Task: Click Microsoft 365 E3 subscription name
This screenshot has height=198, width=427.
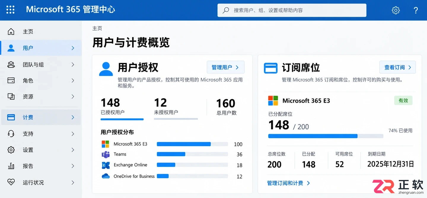Action: [306, 101]
